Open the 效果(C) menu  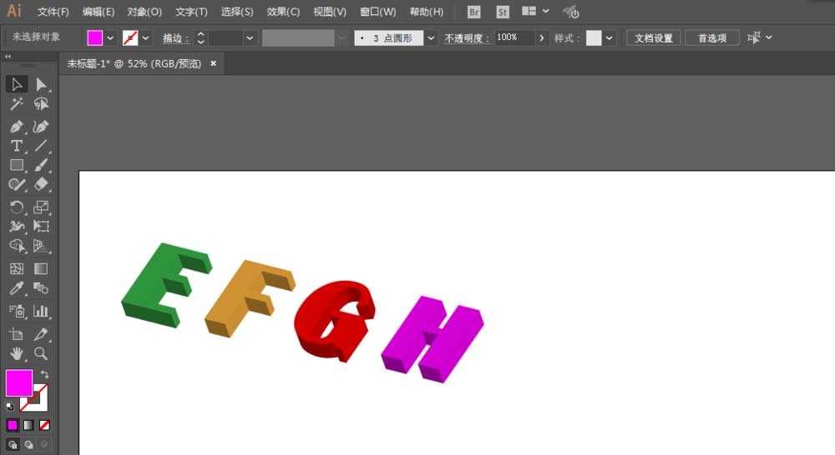283,12
